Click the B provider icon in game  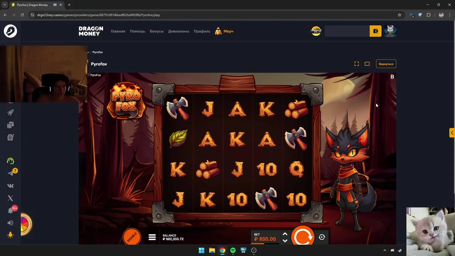(392, 77)
